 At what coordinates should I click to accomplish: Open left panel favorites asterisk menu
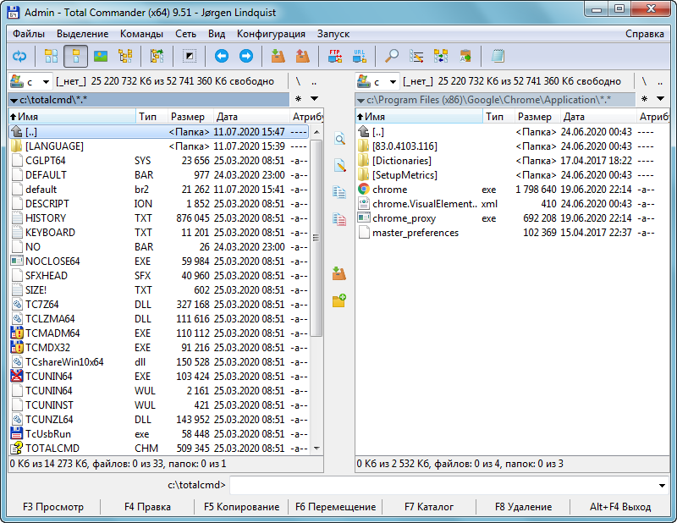[x=299, y=99]
